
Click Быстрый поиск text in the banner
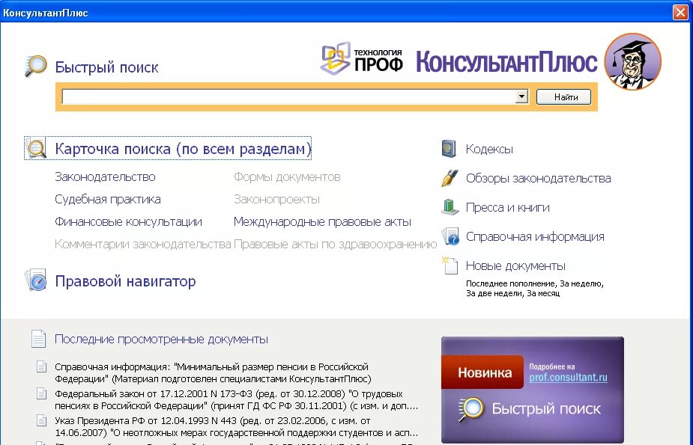click(546, 409)
